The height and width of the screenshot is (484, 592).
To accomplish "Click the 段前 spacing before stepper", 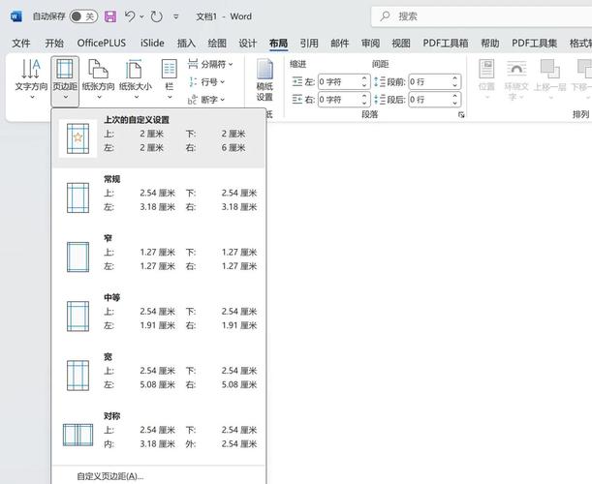I will click(453, 82).
